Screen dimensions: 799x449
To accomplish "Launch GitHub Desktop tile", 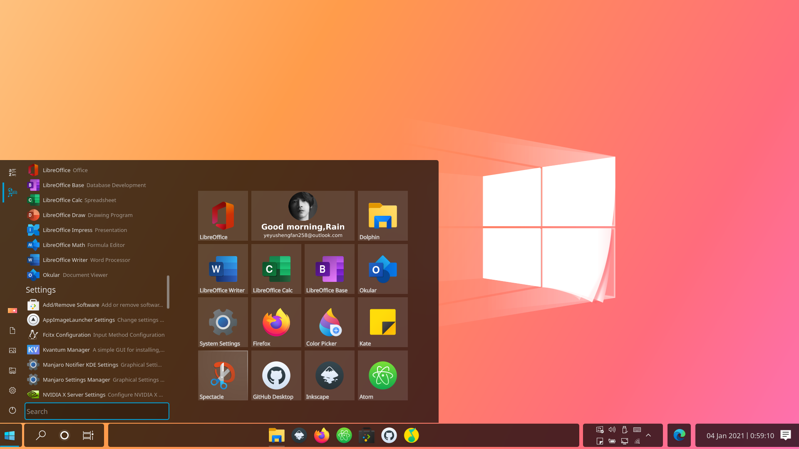I will (276, 375).
